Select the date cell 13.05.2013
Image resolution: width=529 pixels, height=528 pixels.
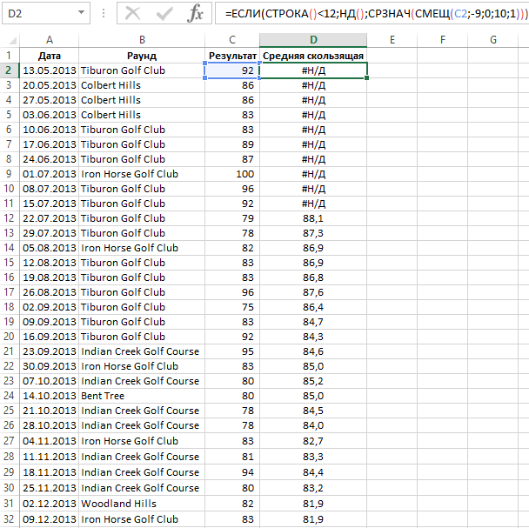click(49, 70)
